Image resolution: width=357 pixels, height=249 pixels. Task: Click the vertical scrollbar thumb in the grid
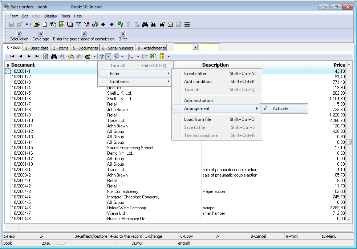[x=349, y=142]
